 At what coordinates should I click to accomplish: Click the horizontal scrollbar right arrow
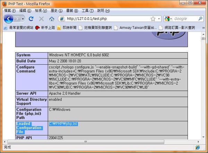198,142
